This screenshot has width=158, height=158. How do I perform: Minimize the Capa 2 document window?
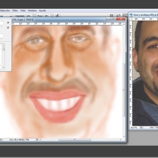109,19
